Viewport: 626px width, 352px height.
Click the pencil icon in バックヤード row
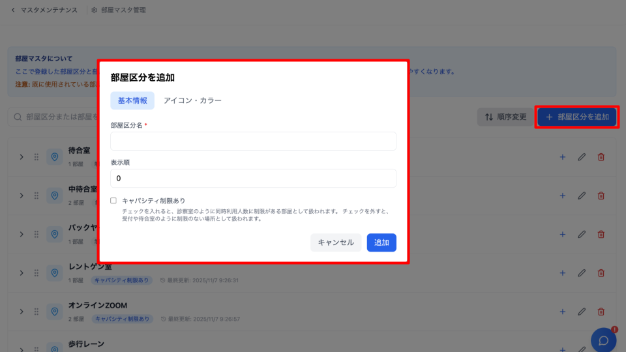coord(582,234)
